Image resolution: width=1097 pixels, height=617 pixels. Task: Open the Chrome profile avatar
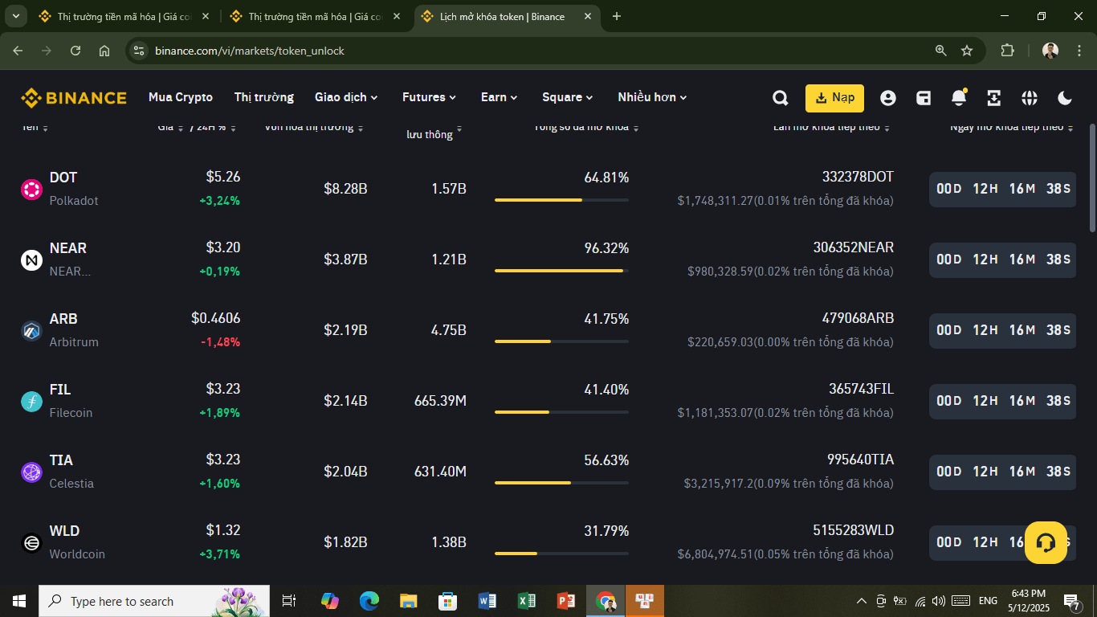coord(1050,51)
